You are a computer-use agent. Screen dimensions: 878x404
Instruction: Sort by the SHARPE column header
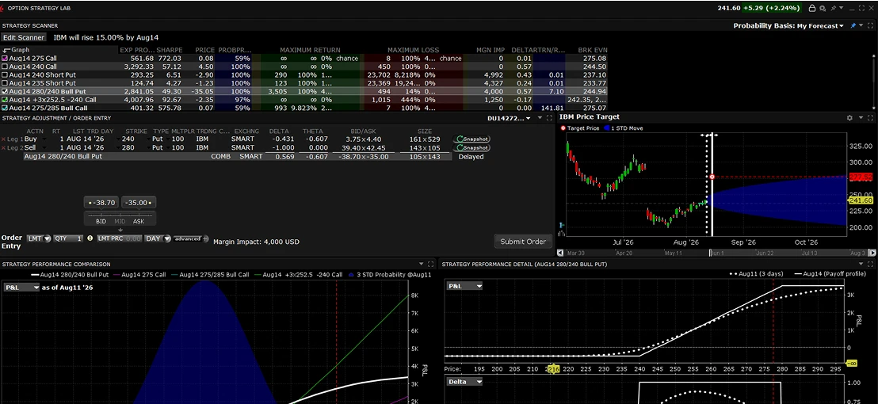pos(170,51)
